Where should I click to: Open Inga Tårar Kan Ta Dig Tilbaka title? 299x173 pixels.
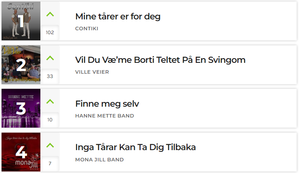136,147
